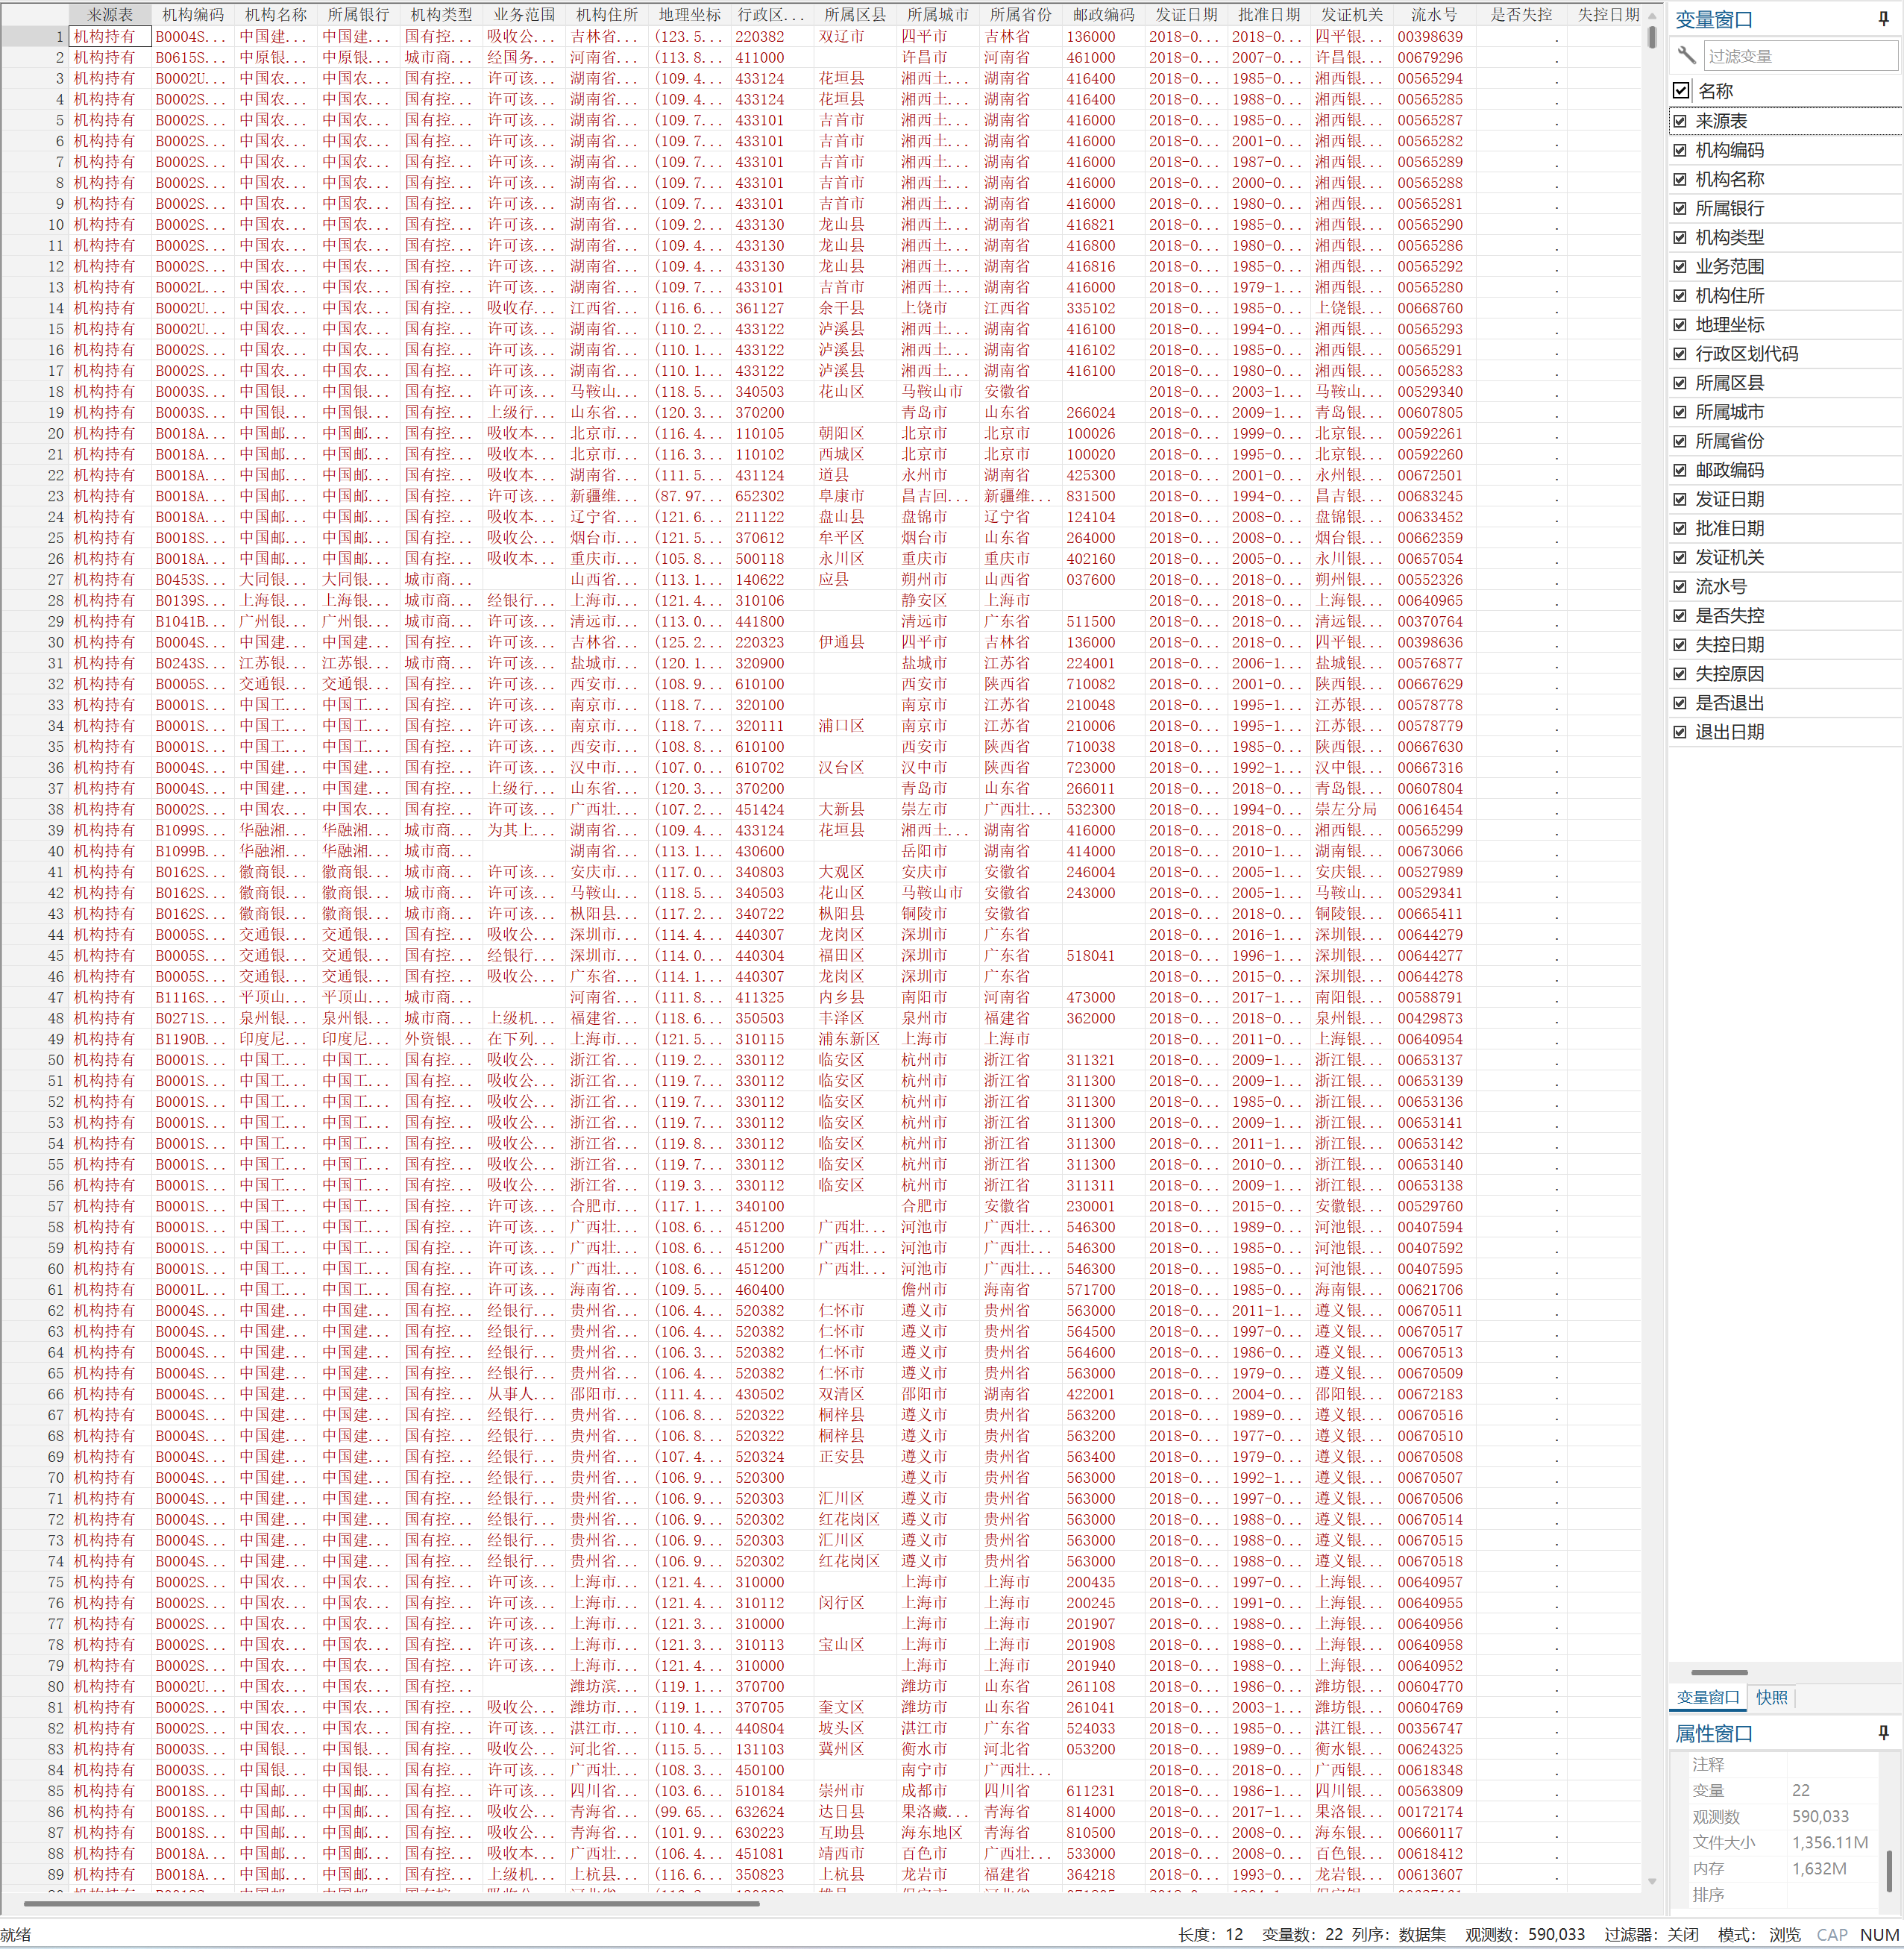Select the 邮政编码 column header
This screenshot has height=1949, width=1904.
click(1103, 14)
